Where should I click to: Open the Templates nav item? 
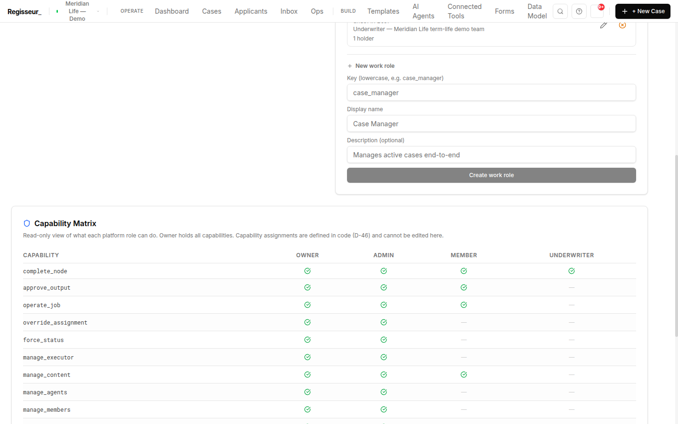(383, 11)
